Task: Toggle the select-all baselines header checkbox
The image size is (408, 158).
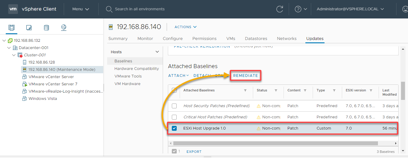Action: 174,90
